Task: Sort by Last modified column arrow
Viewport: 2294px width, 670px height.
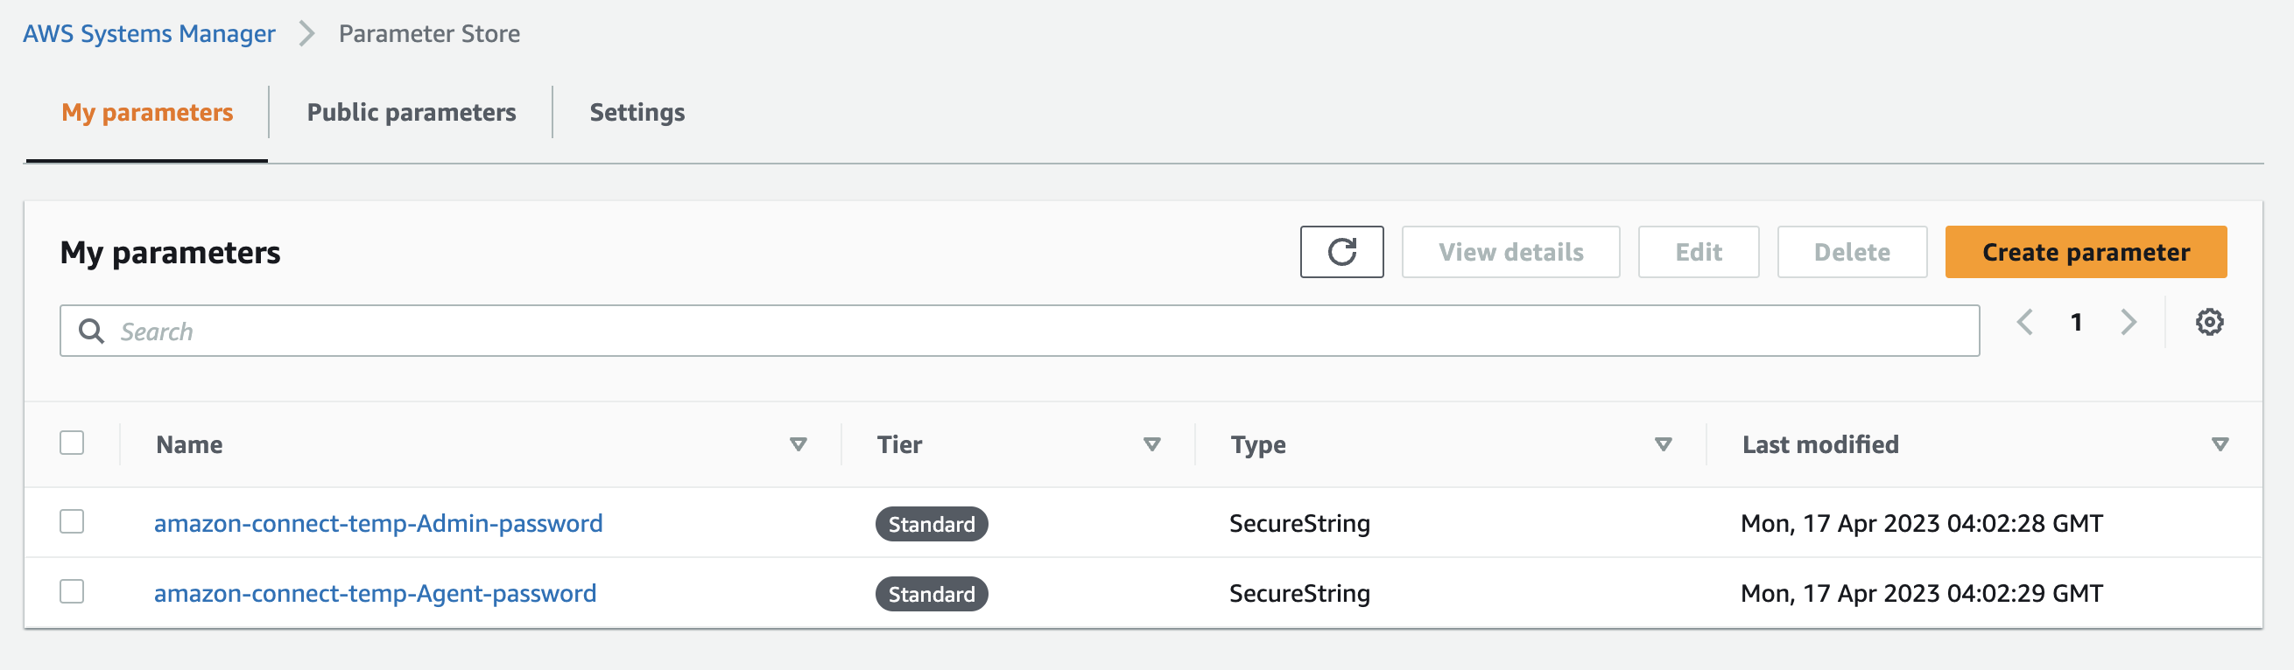Action: [x=2220, y=444]
